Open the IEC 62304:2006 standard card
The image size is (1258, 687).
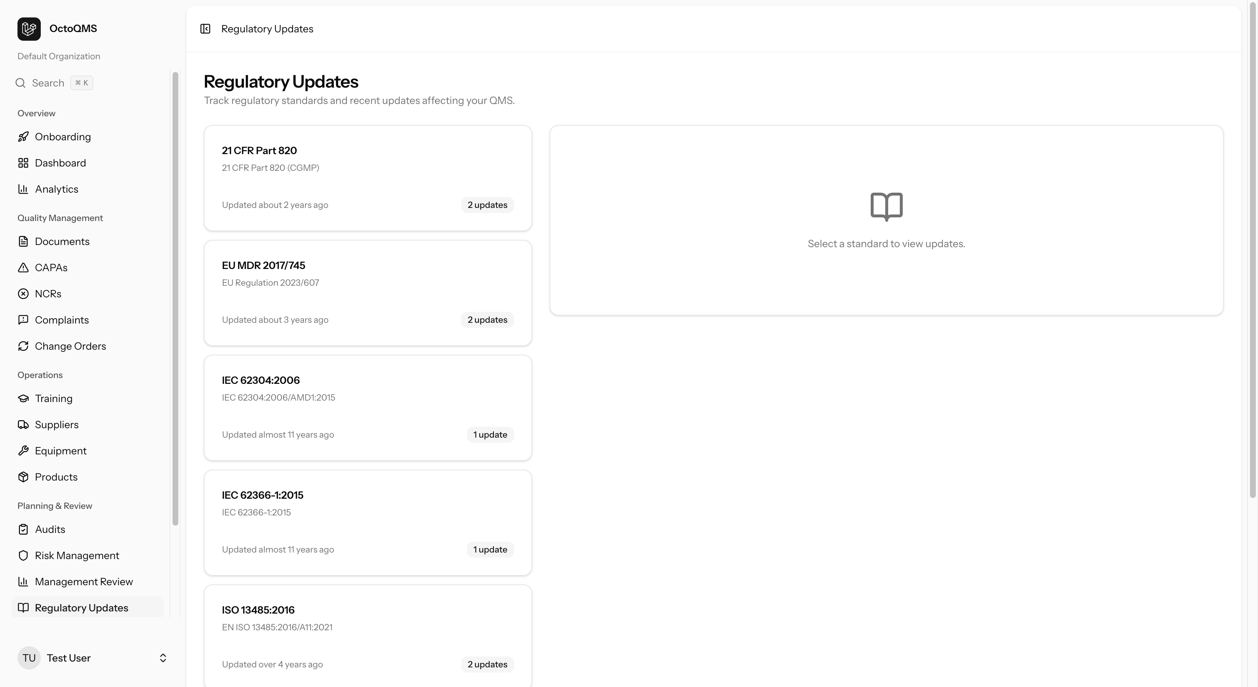click(368, 407)
